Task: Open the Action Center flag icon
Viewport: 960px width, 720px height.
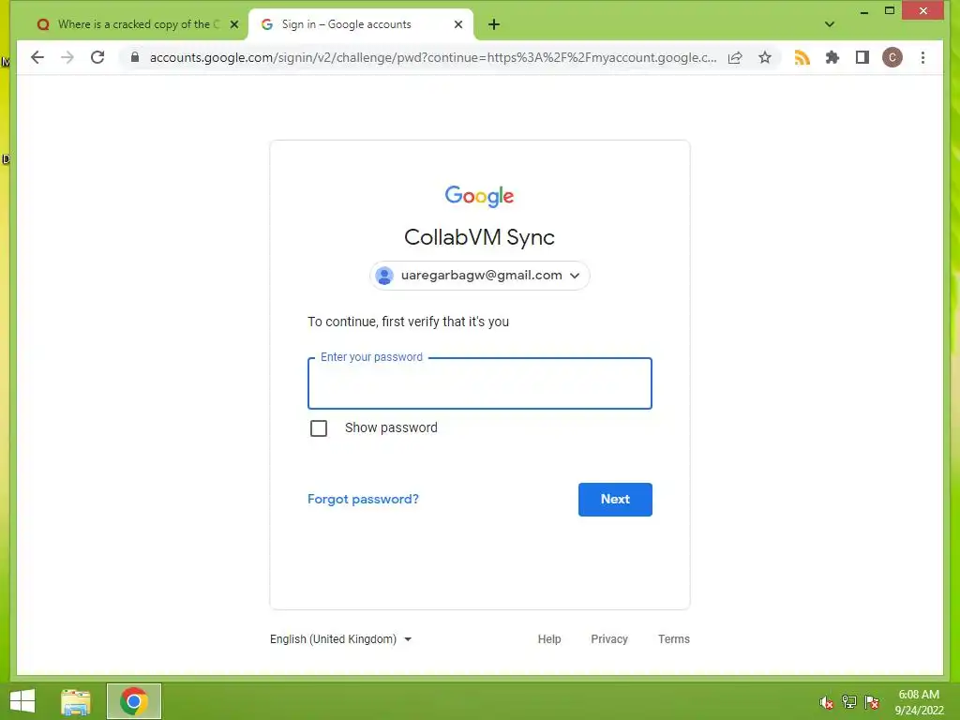Action: [872, 702]
